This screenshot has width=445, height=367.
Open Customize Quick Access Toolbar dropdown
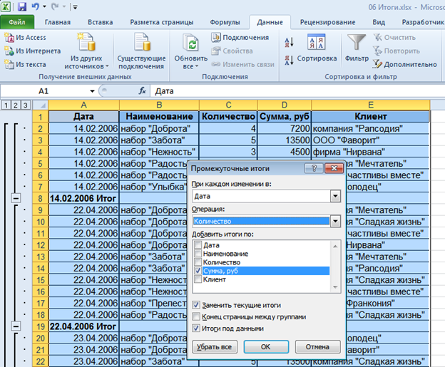point(75,7)
